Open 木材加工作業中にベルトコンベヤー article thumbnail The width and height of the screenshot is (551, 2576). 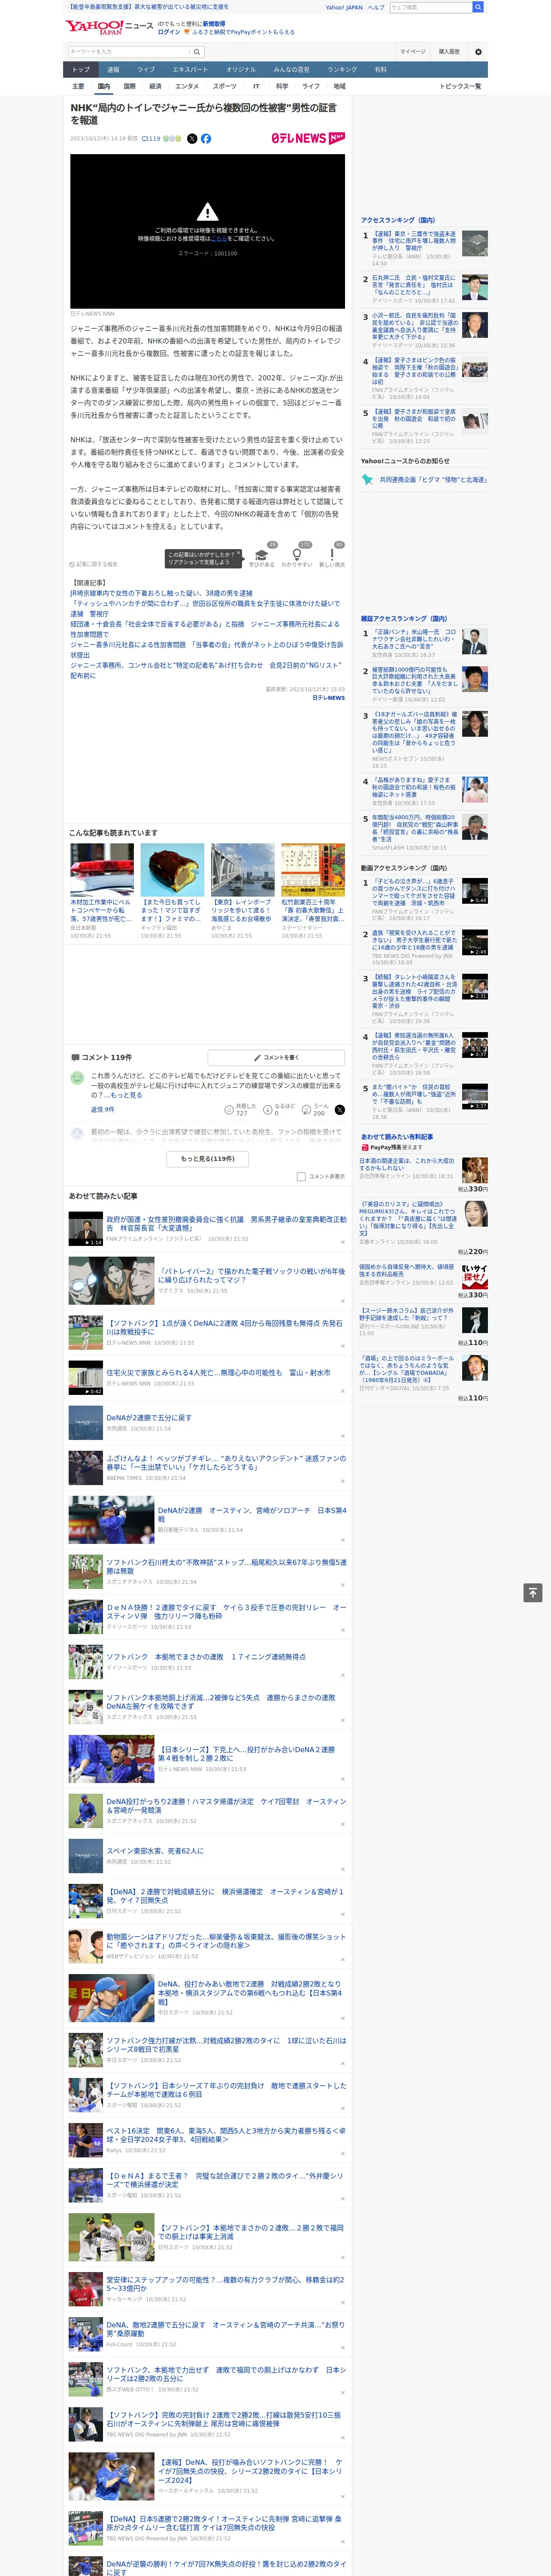[x=102, y=869]
